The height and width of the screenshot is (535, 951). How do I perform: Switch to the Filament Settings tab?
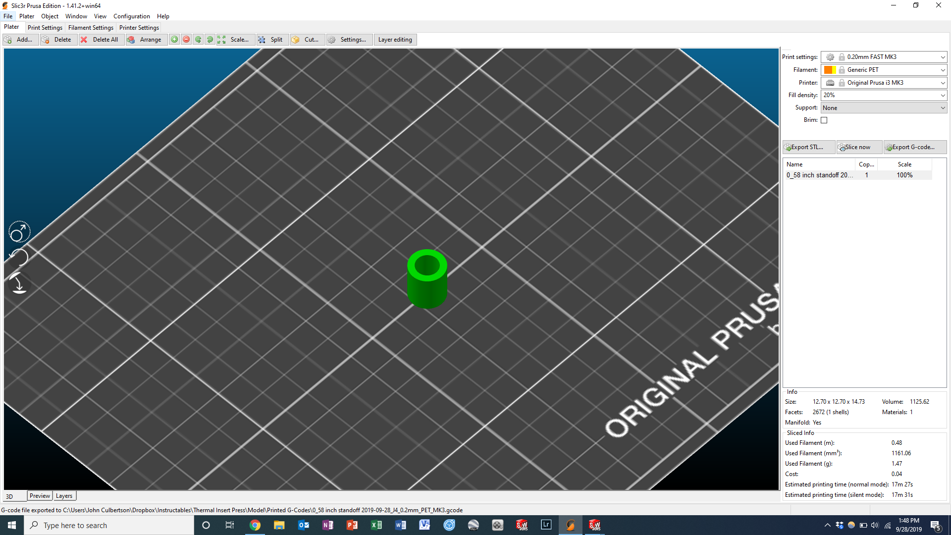(91, 28)
